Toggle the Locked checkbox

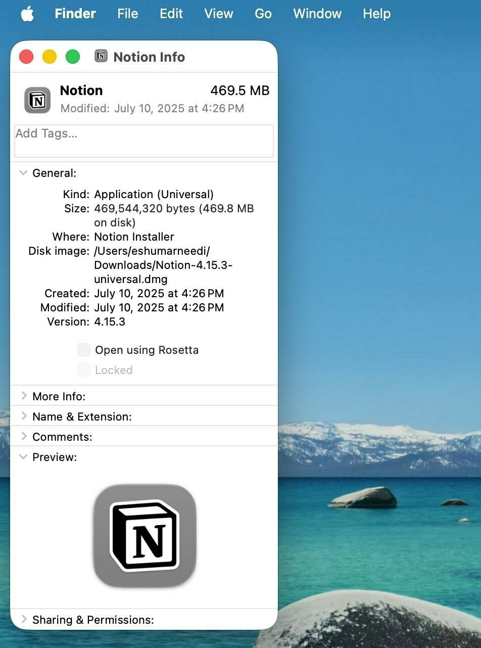click(84, 370)
